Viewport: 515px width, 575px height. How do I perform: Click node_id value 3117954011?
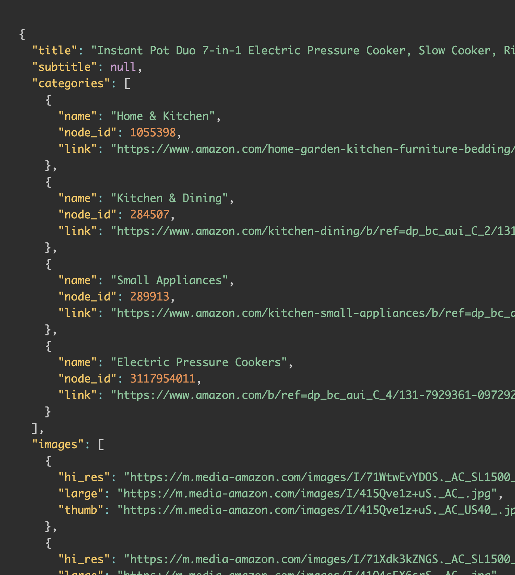(163, 379)
